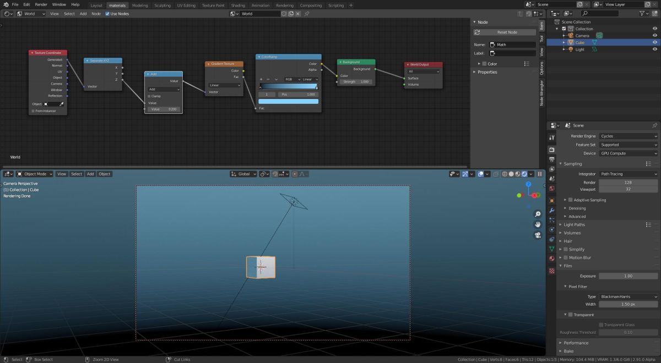Expand the Denoising subpanel
This screenshot has width=661, height=363.
point(577,208)
